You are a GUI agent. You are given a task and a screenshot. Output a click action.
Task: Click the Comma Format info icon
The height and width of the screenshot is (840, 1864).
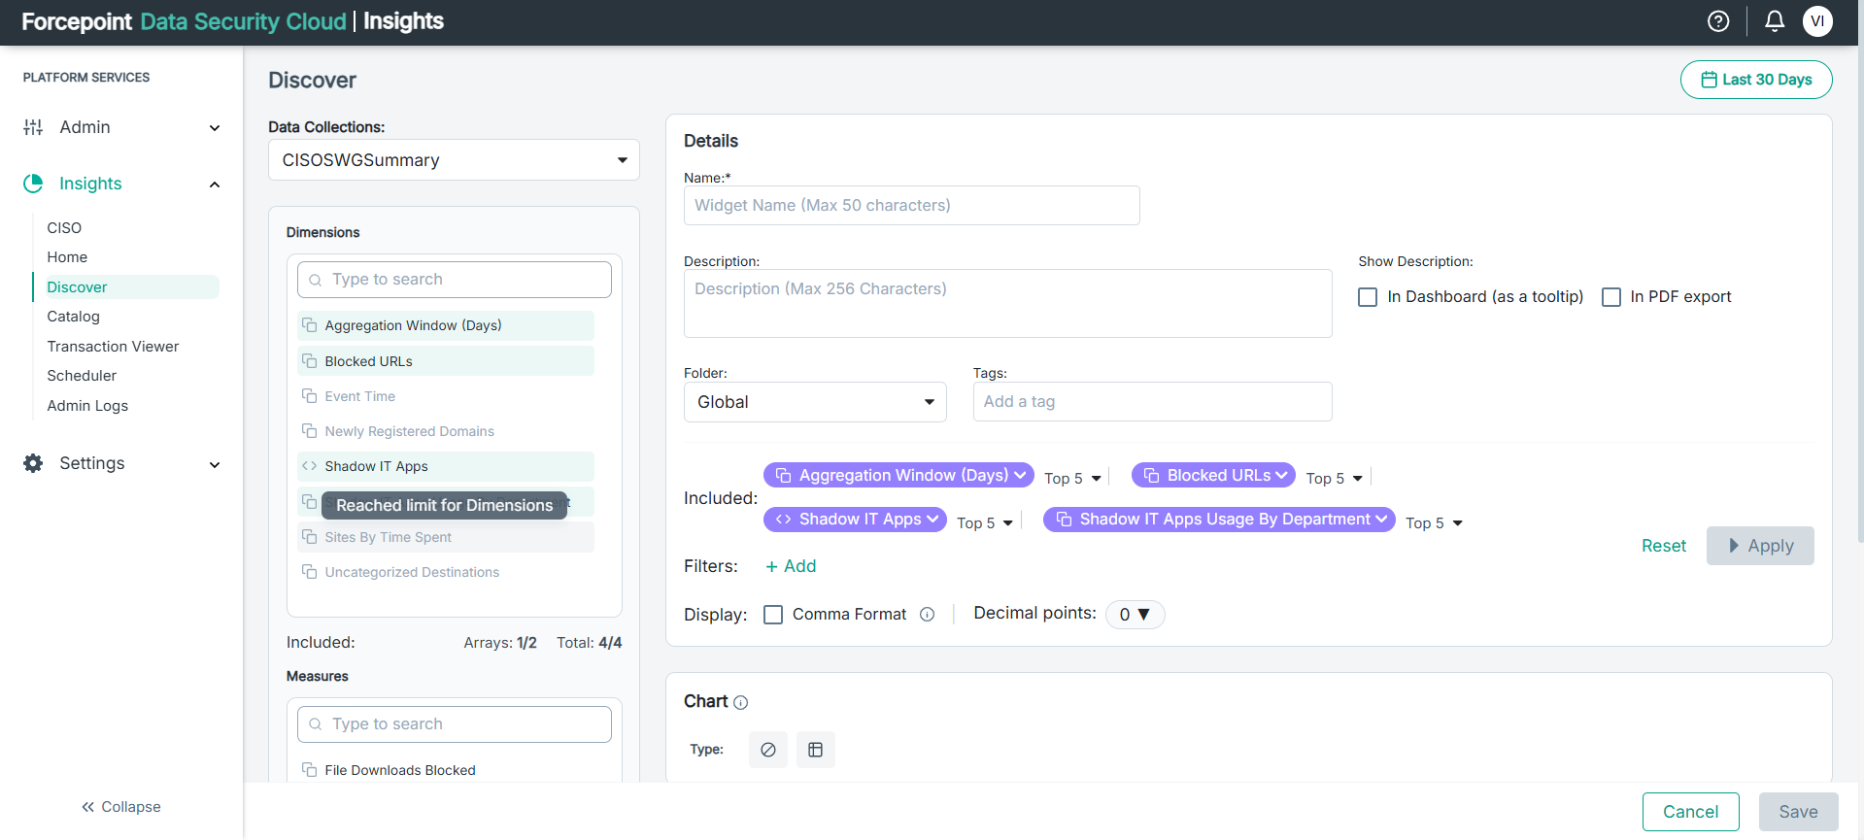click(x=927, y=615)
